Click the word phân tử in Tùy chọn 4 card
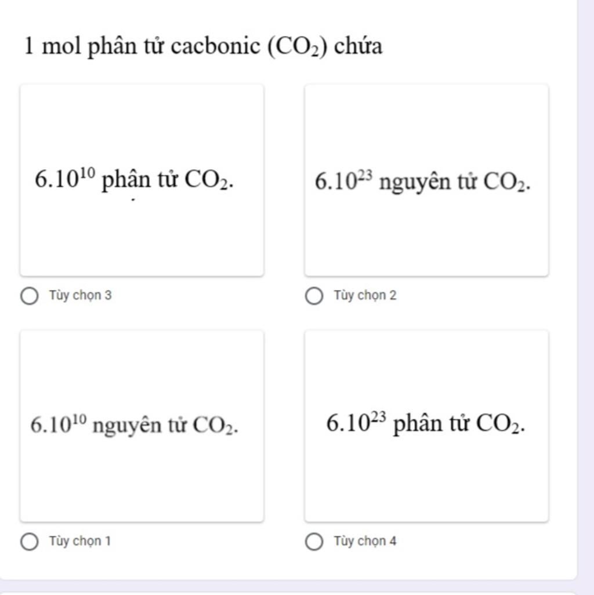 coord(431,425)
